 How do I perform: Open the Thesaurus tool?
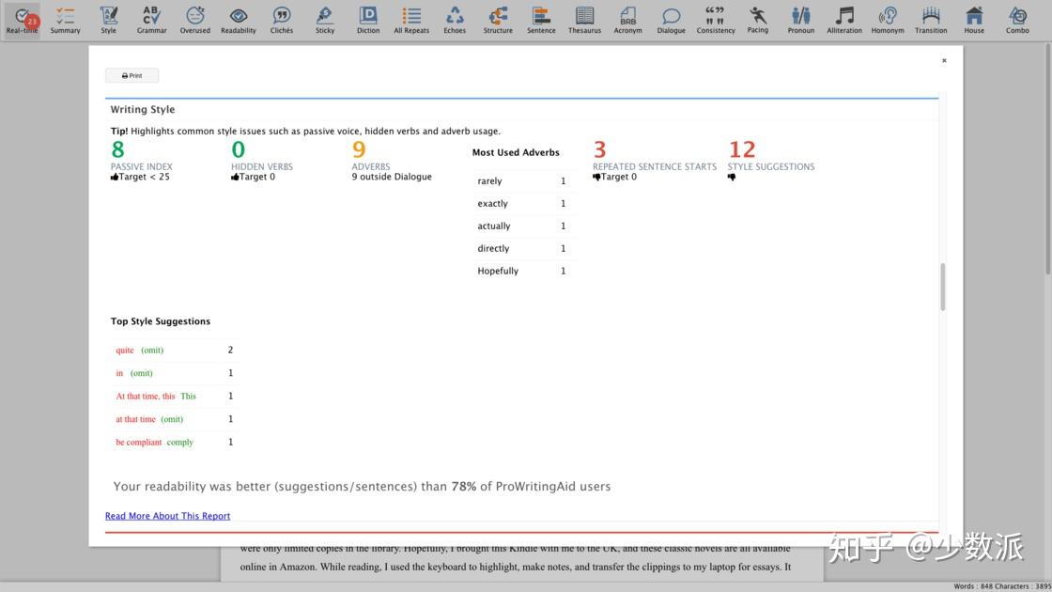tap(584, 20)
